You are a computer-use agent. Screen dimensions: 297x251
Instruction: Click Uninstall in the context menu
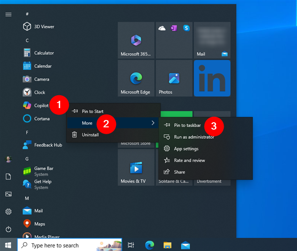(90, 135)
